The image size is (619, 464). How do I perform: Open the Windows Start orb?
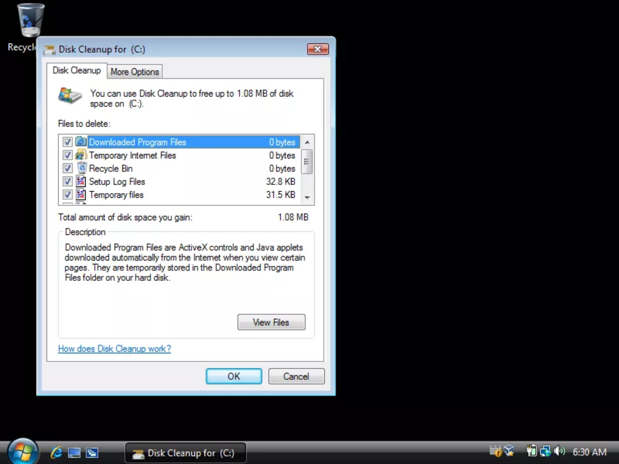click(x=23, y=452)
